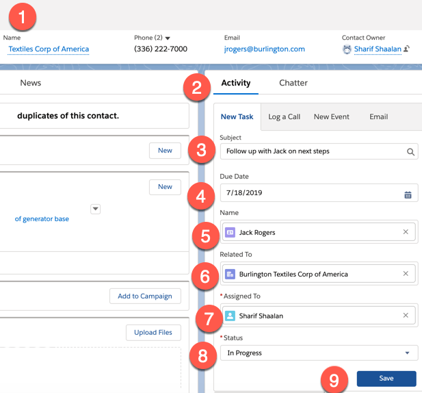422x393 pixels.
Task: Click into the Subject input field
Action: [319, 151]
